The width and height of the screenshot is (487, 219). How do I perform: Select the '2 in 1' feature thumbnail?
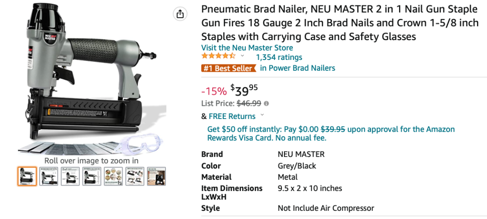point(70,176)
